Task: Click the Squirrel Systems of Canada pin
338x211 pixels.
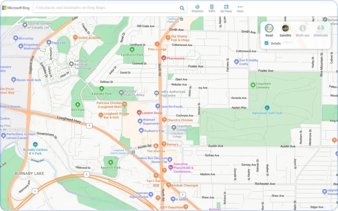Action: pos(25,25)
